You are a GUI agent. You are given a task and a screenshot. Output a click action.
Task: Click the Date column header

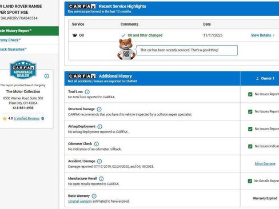tap(207, 24)
